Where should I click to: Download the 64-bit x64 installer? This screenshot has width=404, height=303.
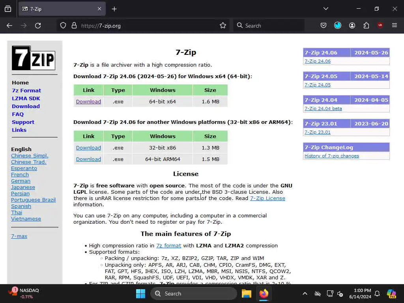pyautogui.click(x=88, y=101)
